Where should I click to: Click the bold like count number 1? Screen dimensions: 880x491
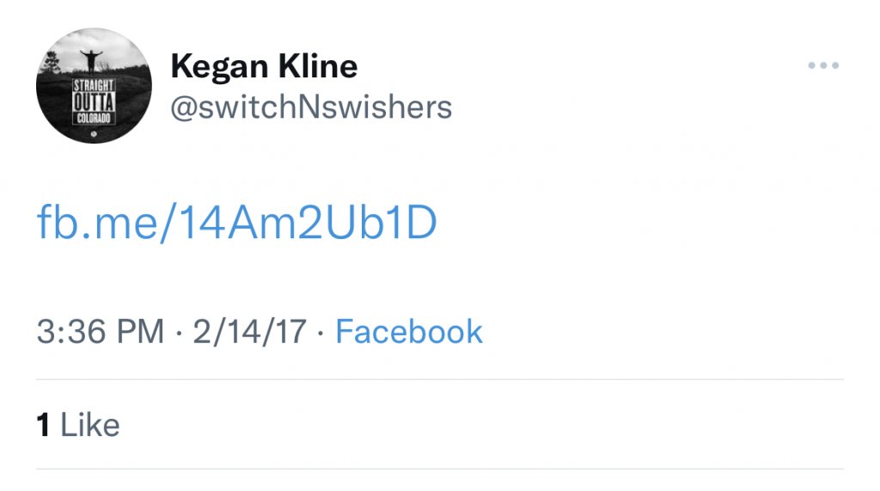tap(43, 425)
